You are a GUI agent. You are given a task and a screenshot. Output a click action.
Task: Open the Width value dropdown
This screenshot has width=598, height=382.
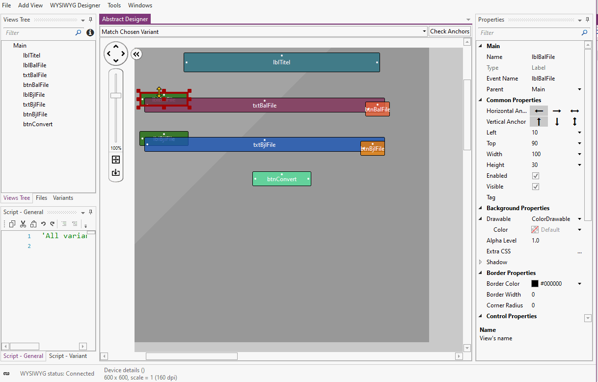click(x=580, y=154)
